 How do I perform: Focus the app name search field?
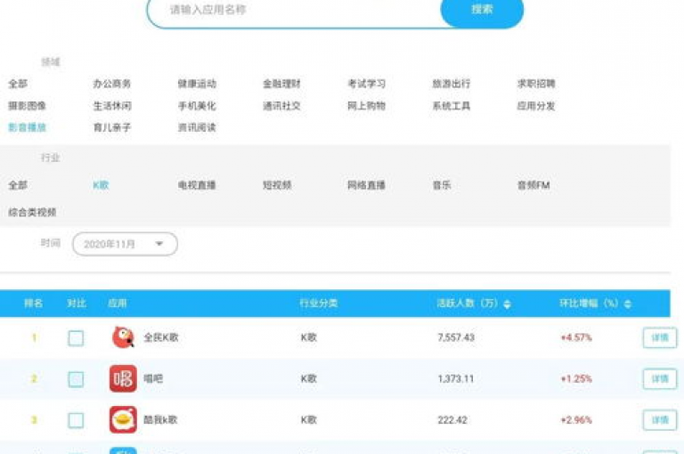pyautogui.click(x=295, y=11)
